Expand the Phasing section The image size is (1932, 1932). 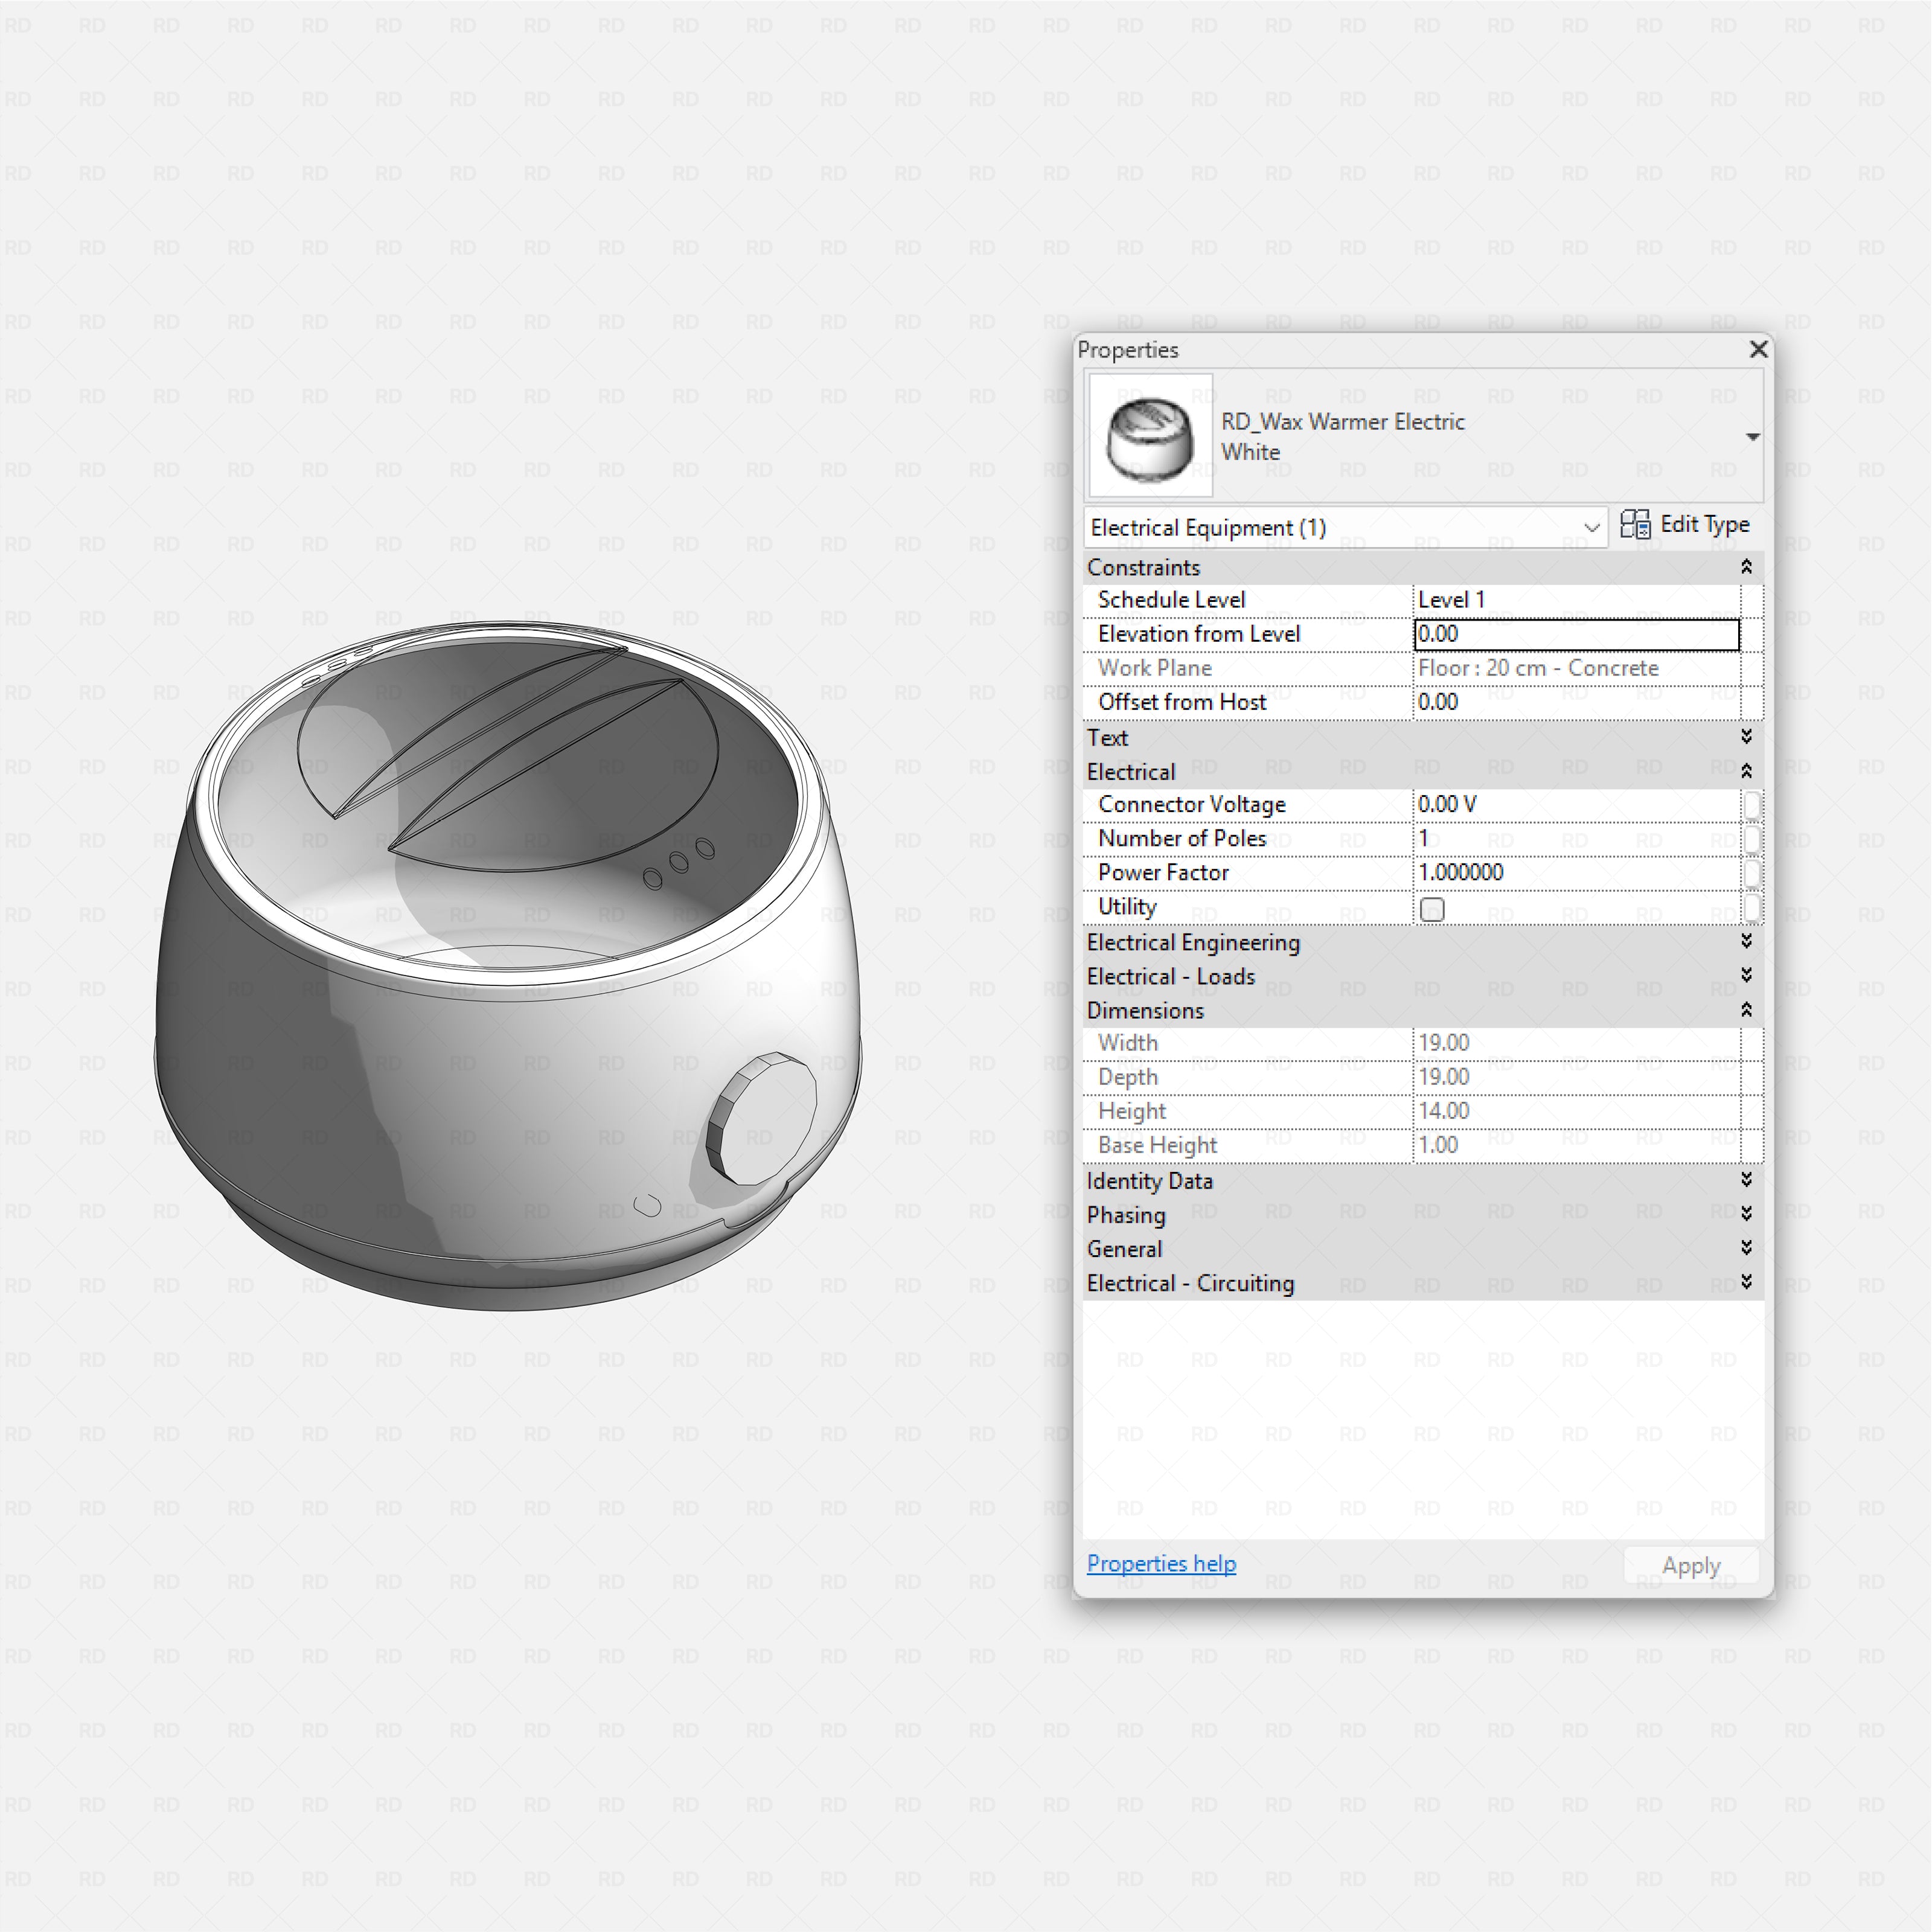(1746, 1214)
